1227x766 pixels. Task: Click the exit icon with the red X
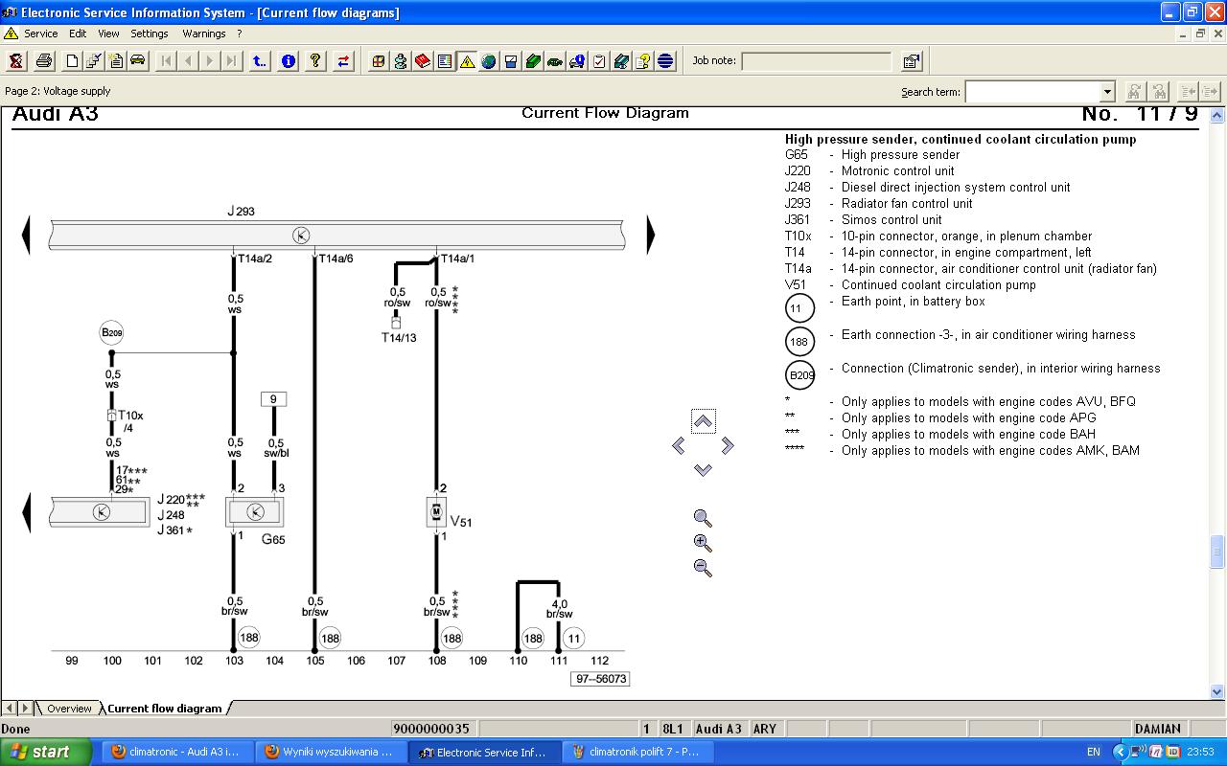(16, 61)
